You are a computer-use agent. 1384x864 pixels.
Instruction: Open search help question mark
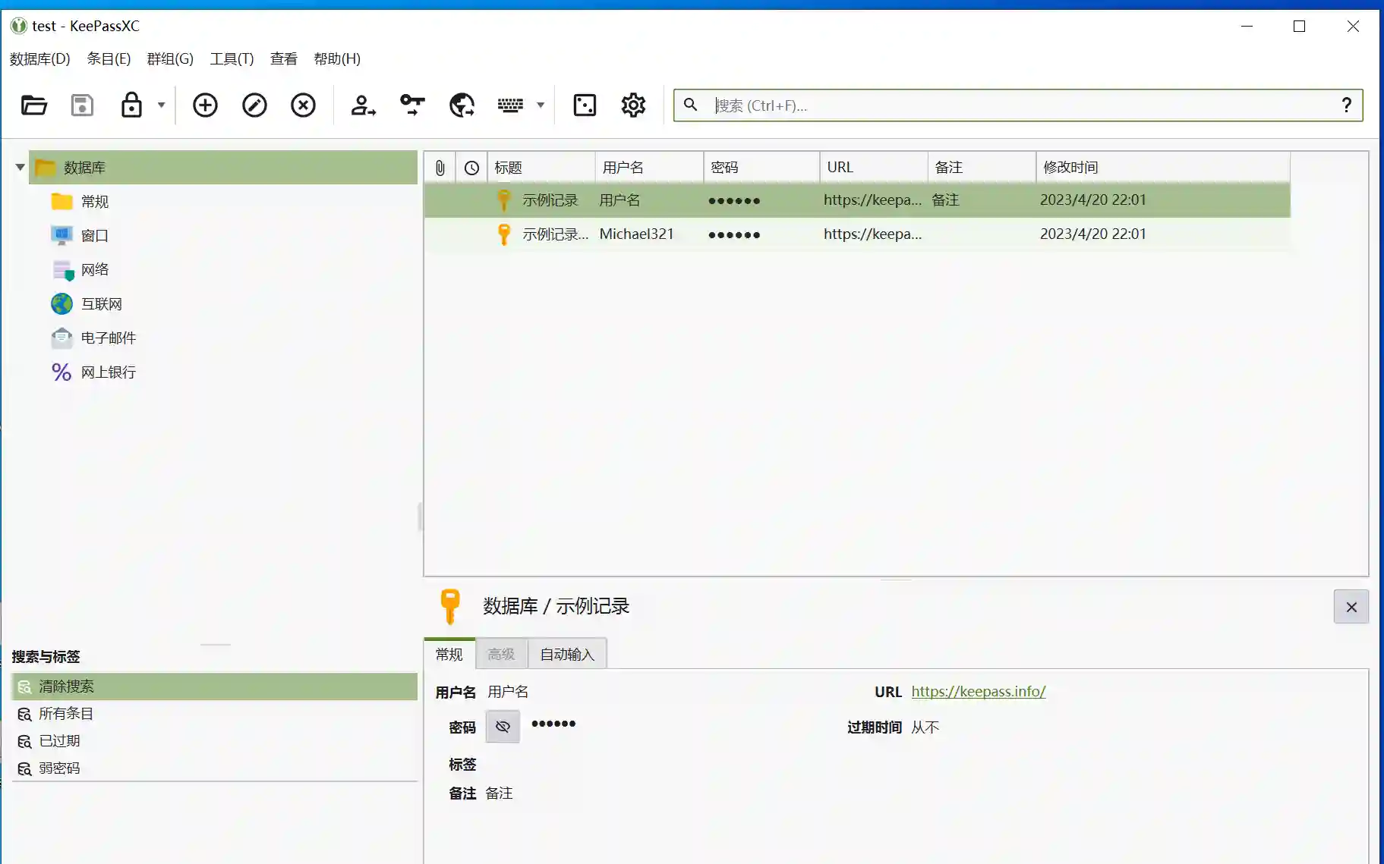pyautogui.click(x=1346, y=105)
